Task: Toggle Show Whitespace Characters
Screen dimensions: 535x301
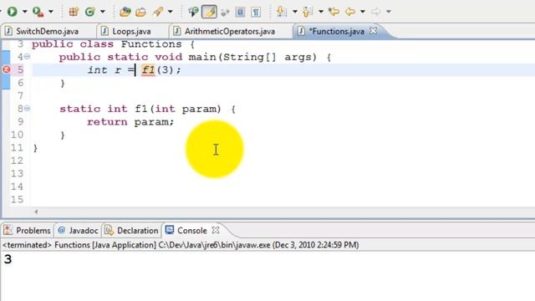Action: (256, 12)
